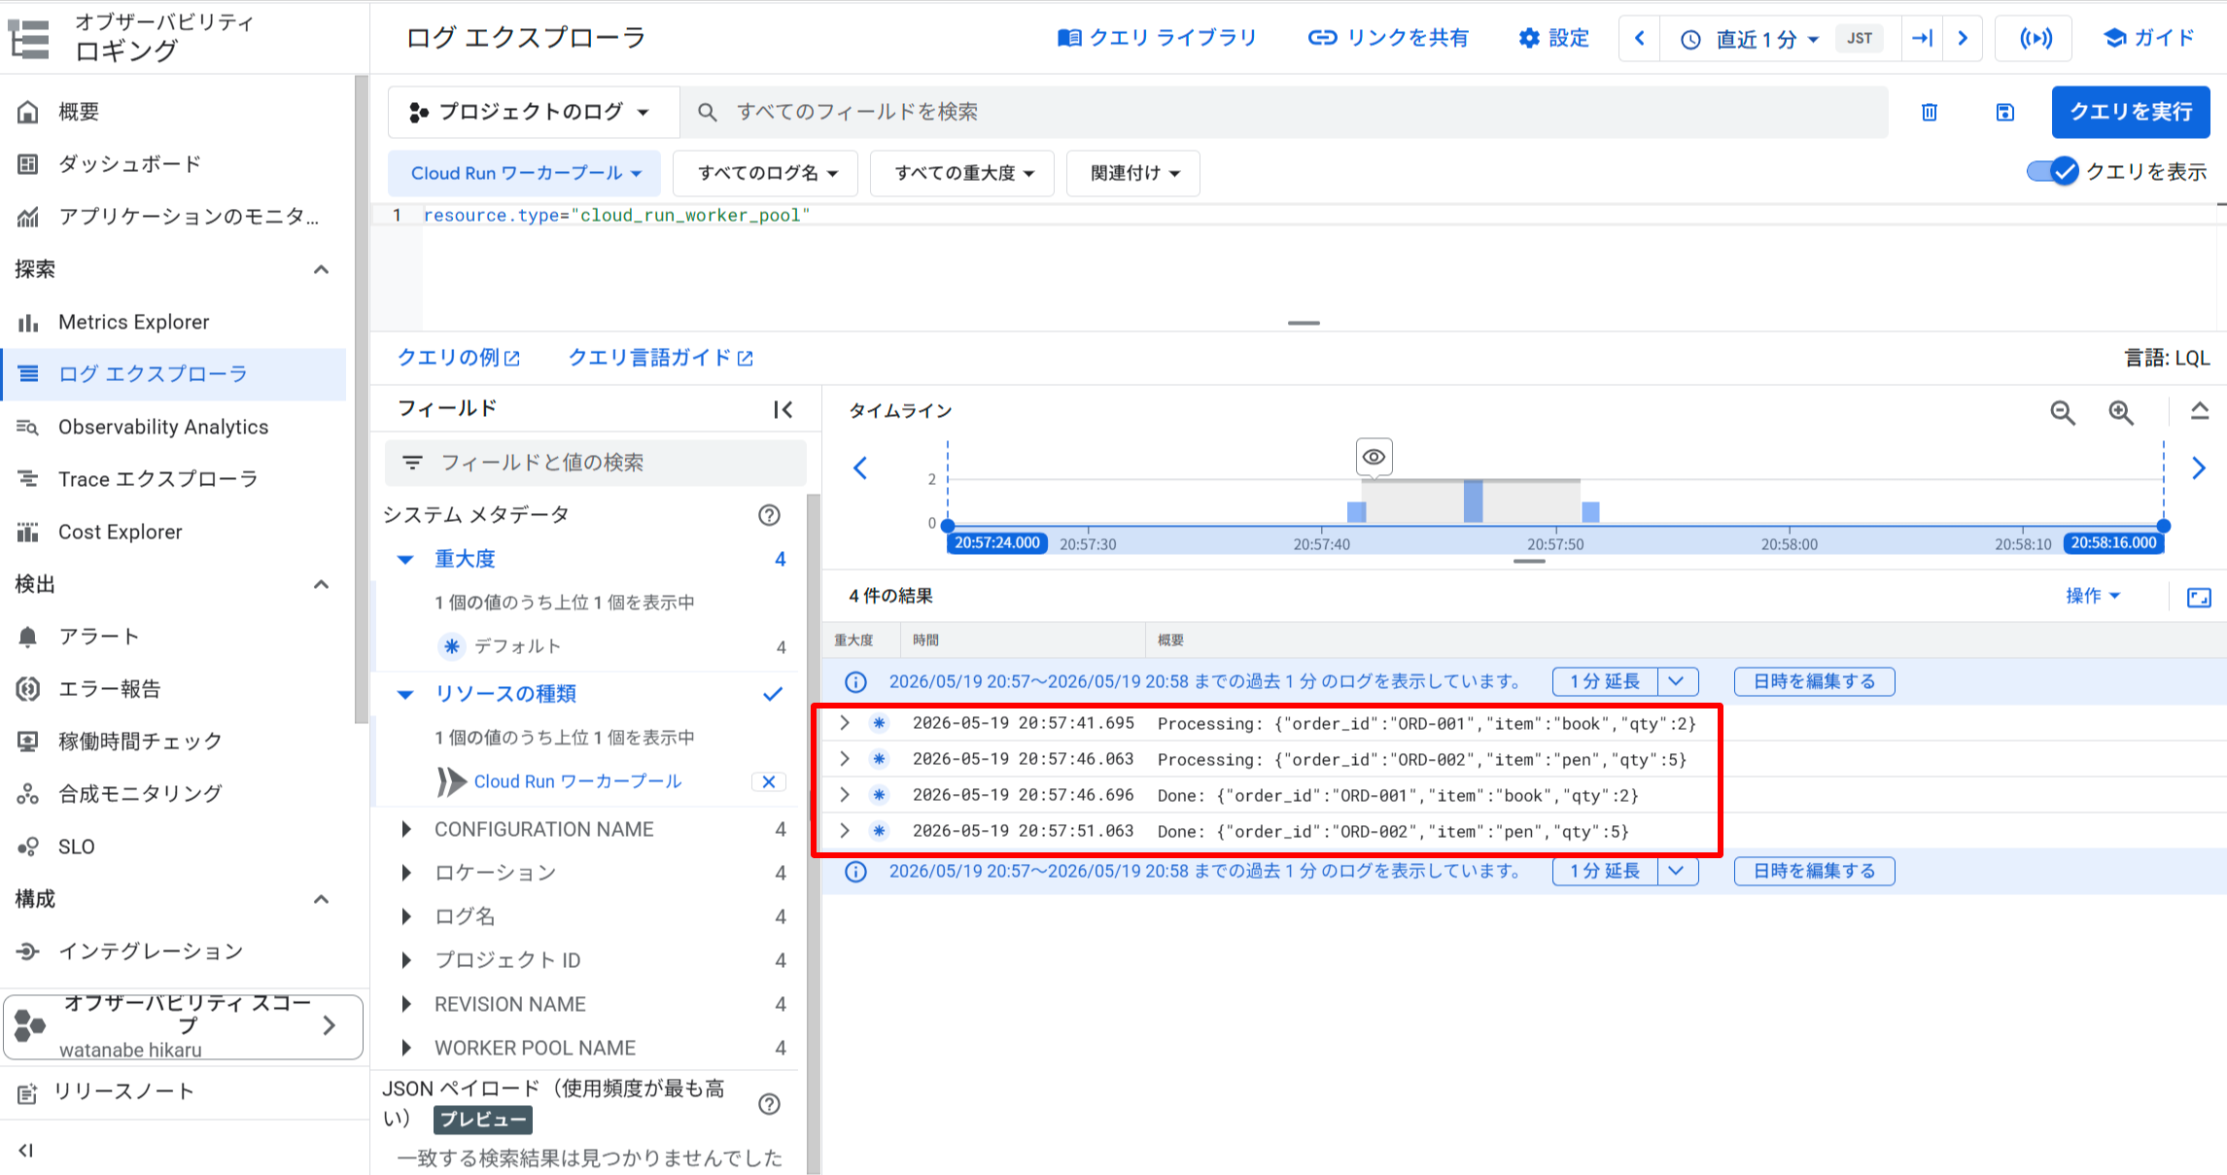The height and width of the screenshot is (1175, 2227).
Task: Expand results to full screen
Action: point(2199,597)
